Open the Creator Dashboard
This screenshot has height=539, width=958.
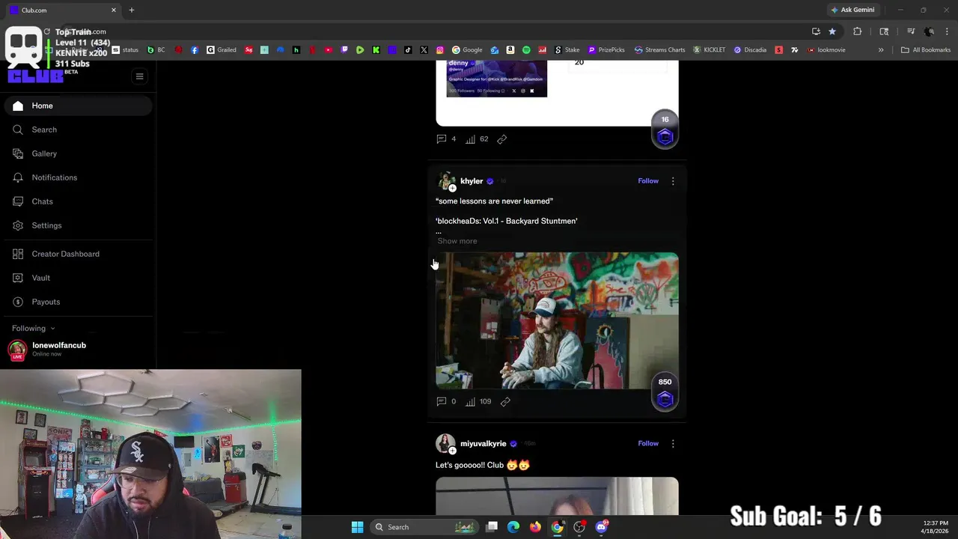pos(79,254)
